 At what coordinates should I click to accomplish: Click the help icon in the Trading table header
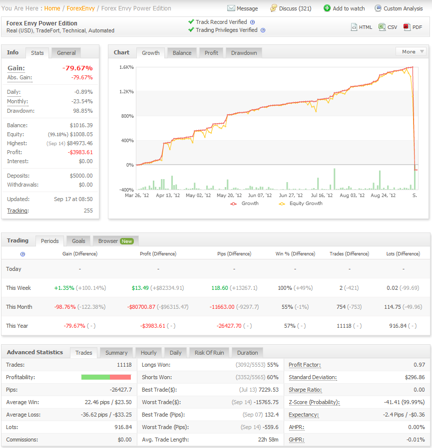22,254
